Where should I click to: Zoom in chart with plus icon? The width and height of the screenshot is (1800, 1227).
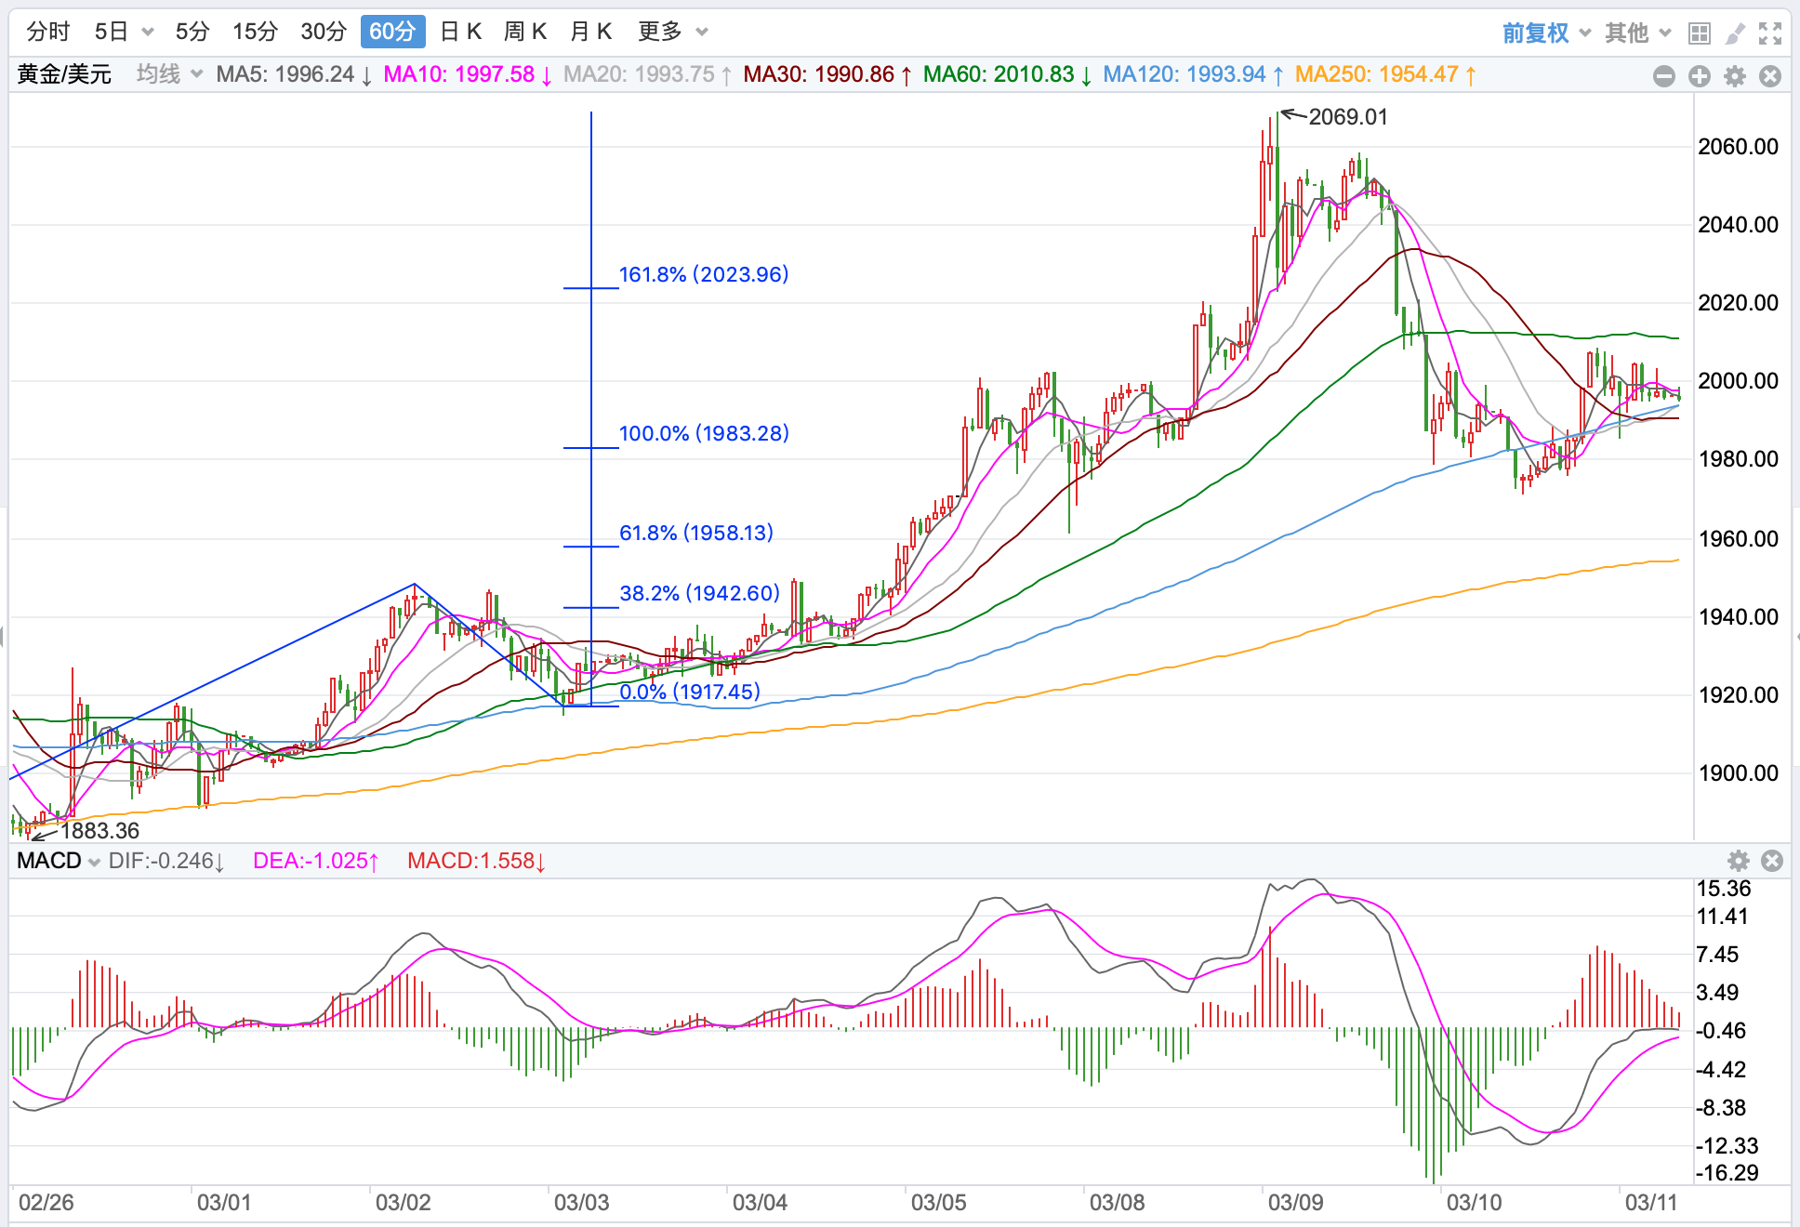pyautogui.click(x=1700, y=76)
